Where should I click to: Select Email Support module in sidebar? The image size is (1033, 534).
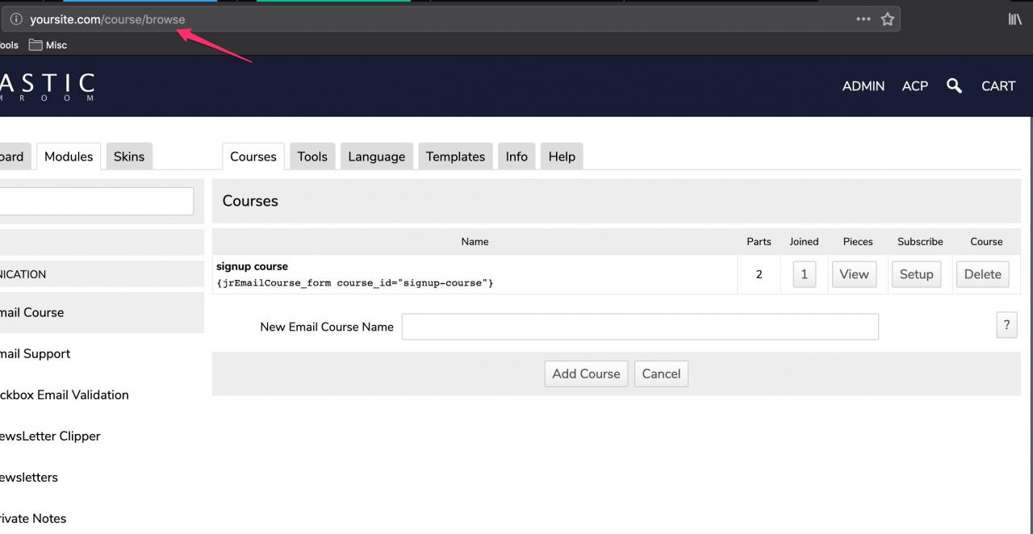(x=35, y=353)
